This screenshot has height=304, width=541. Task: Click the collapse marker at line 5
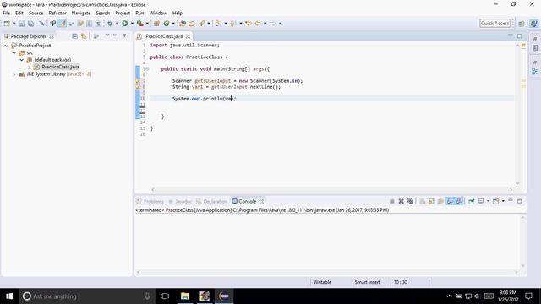click(x=148, y=69)
